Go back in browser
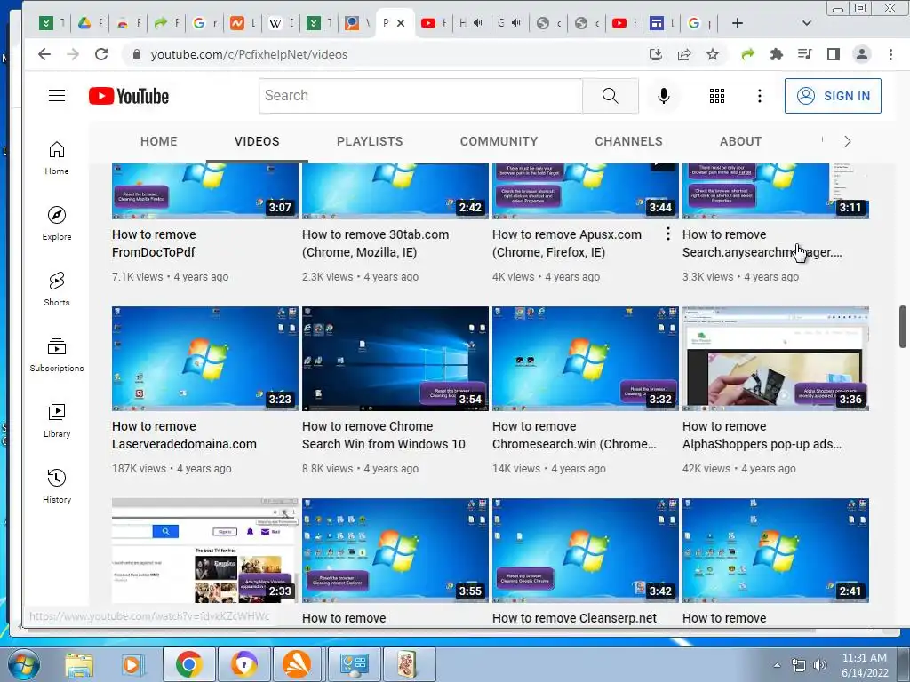The height and width of the screenshot is (682, 910). [44, 54]
